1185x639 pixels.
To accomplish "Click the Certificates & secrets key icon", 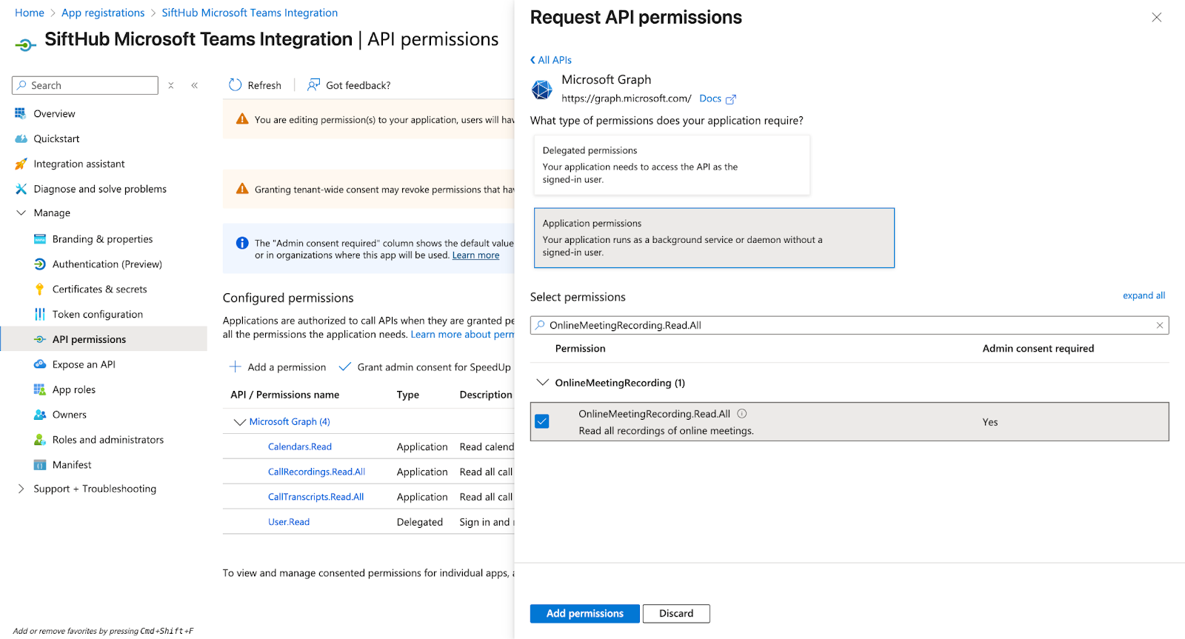I will (40, 290).
